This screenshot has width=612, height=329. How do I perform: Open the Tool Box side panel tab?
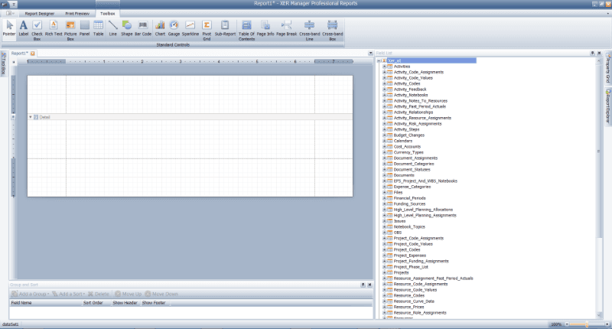4,64
